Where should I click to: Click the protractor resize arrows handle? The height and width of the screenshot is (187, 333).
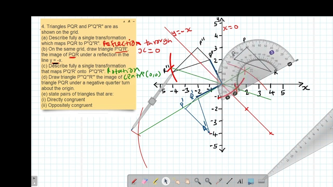click(x=290, y=64)
